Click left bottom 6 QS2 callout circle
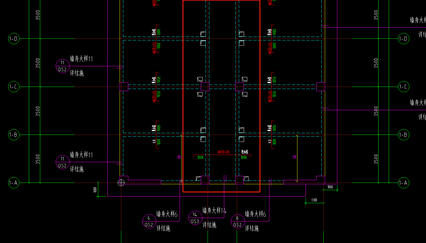426x243 pixels. point(149,221)
